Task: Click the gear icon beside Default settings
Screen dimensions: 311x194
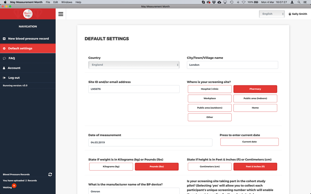Action: [4, 48]
